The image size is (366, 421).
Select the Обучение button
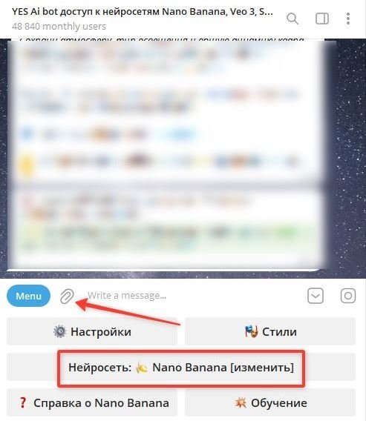click(270, 402)
